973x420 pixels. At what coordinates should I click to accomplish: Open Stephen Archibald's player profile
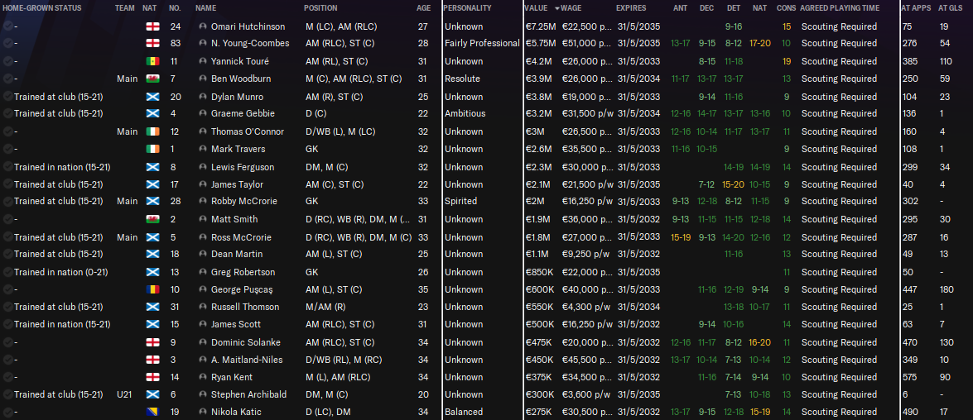pos(248,394)
